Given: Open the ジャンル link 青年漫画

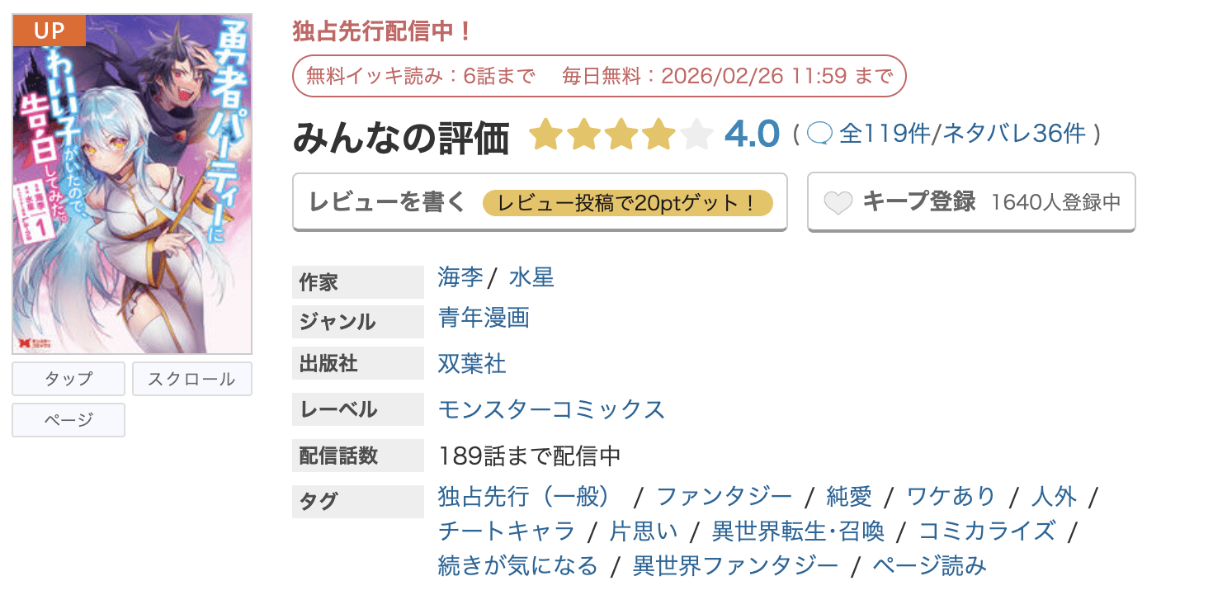Looking at the screenshot, I should [x=484, y=317].
